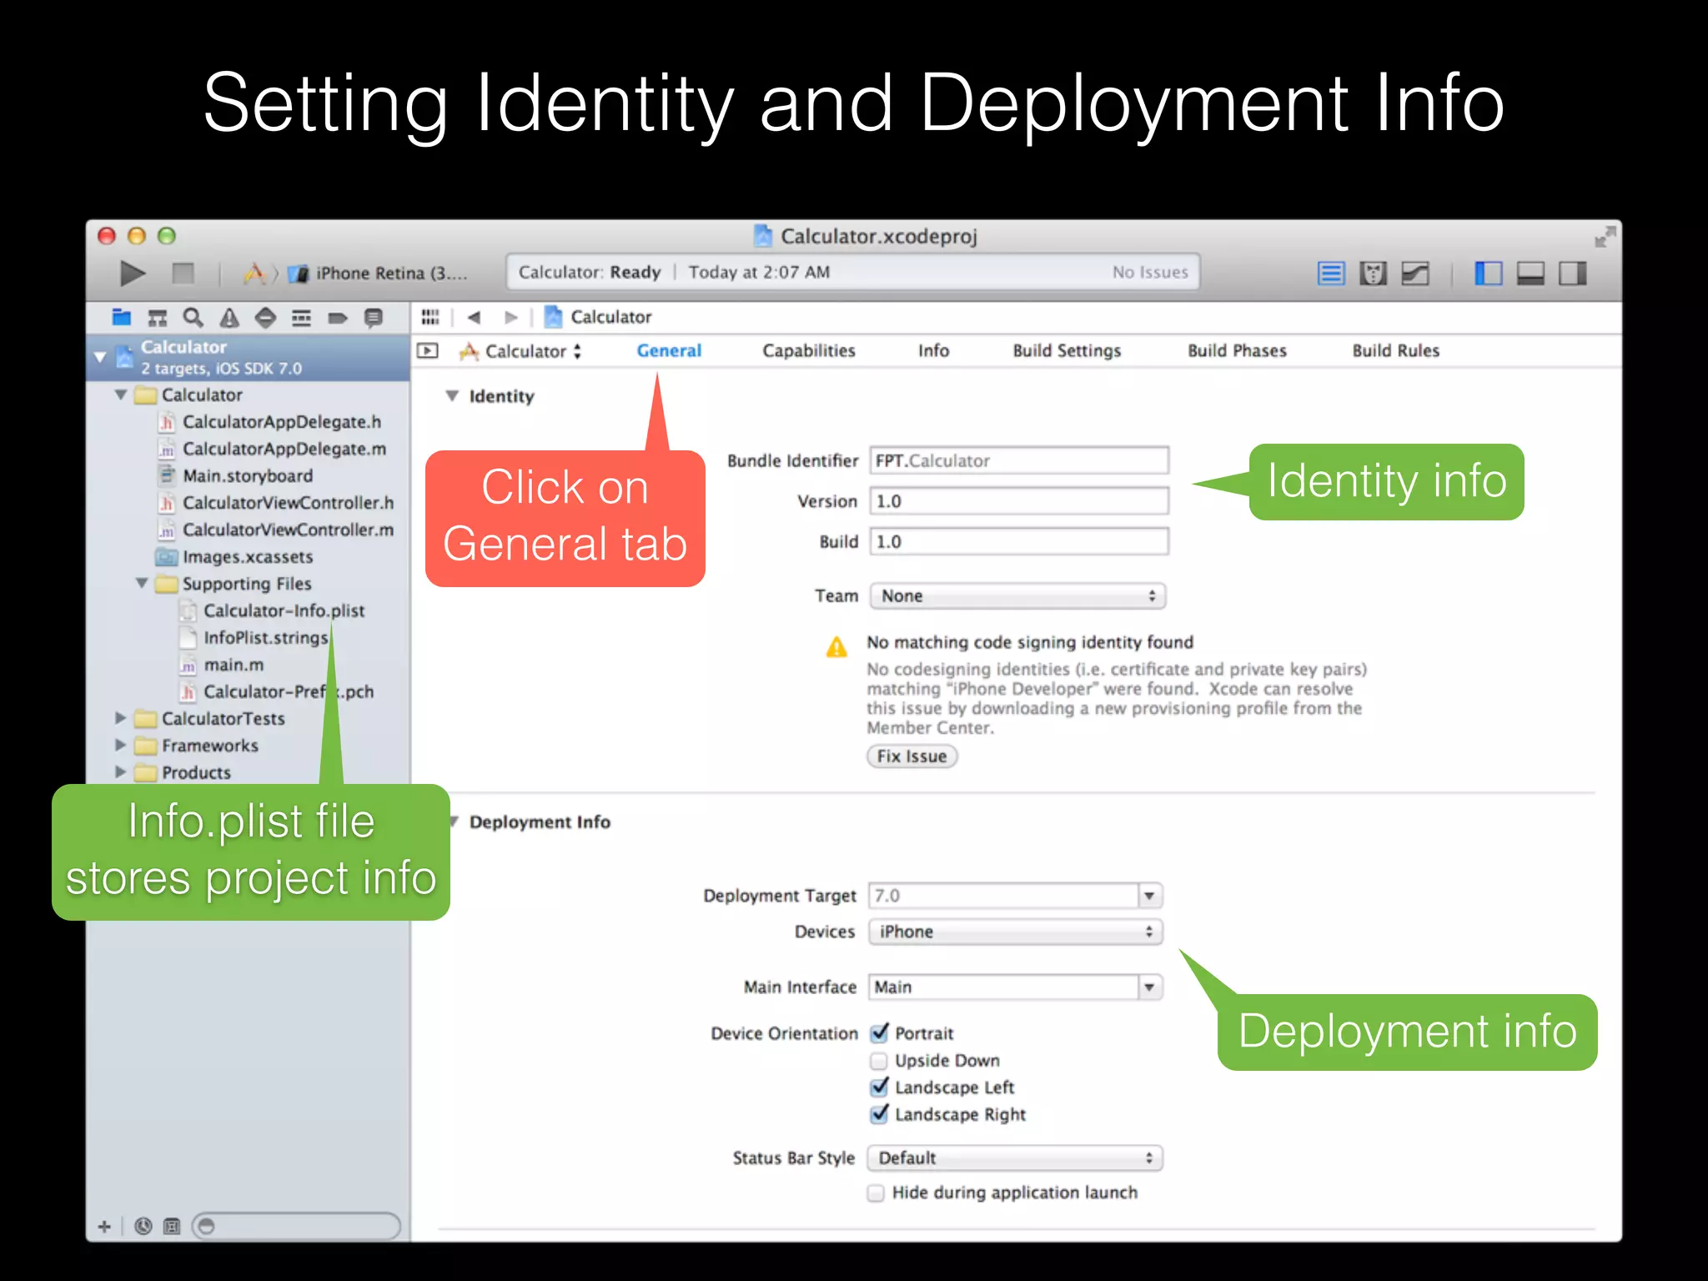Go back with jump bar arrow
1708x1281 pixels.
pos(475,317)
